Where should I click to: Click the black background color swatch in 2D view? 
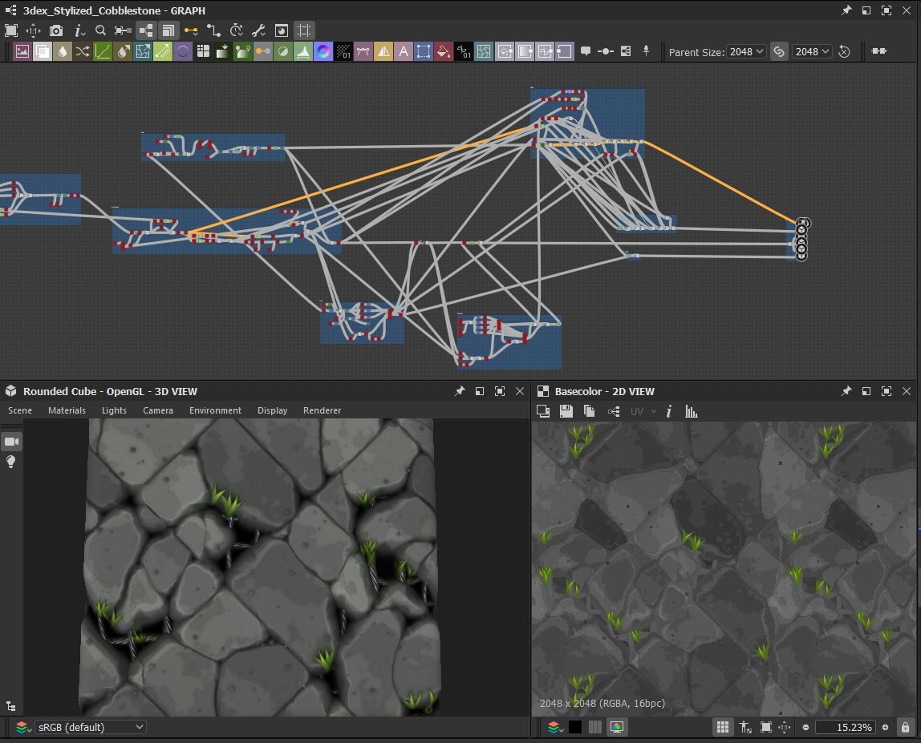click(574, 727)
